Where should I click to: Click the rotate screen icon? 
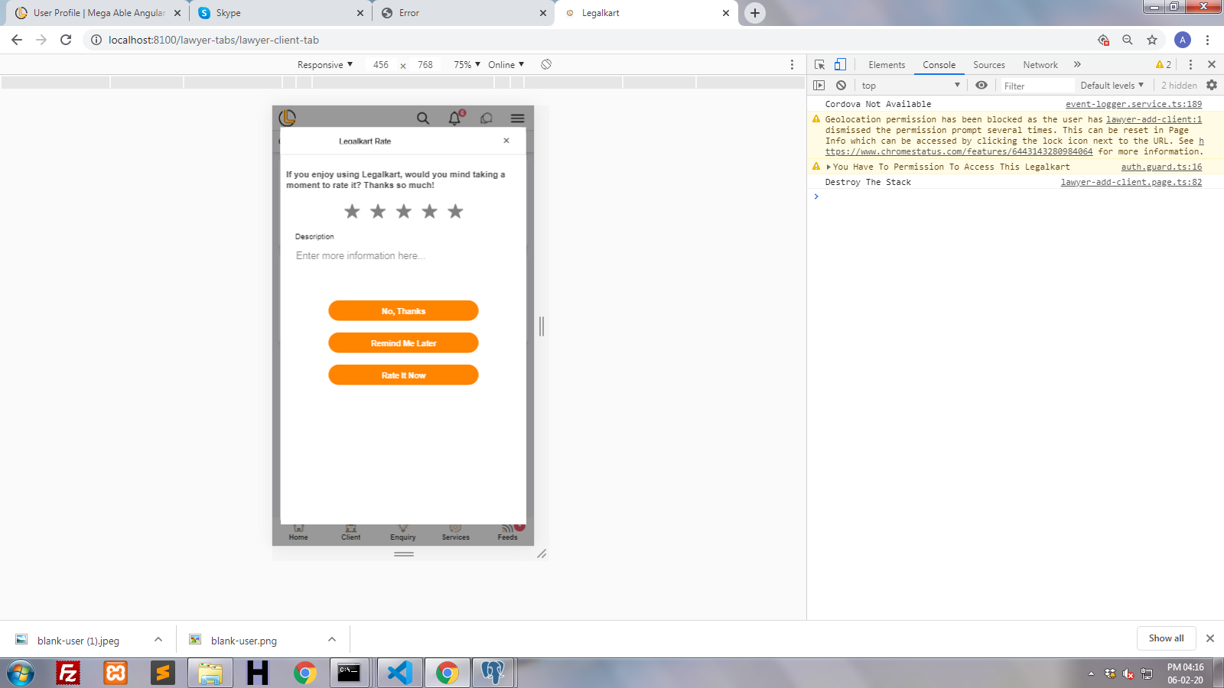[546, 65]
